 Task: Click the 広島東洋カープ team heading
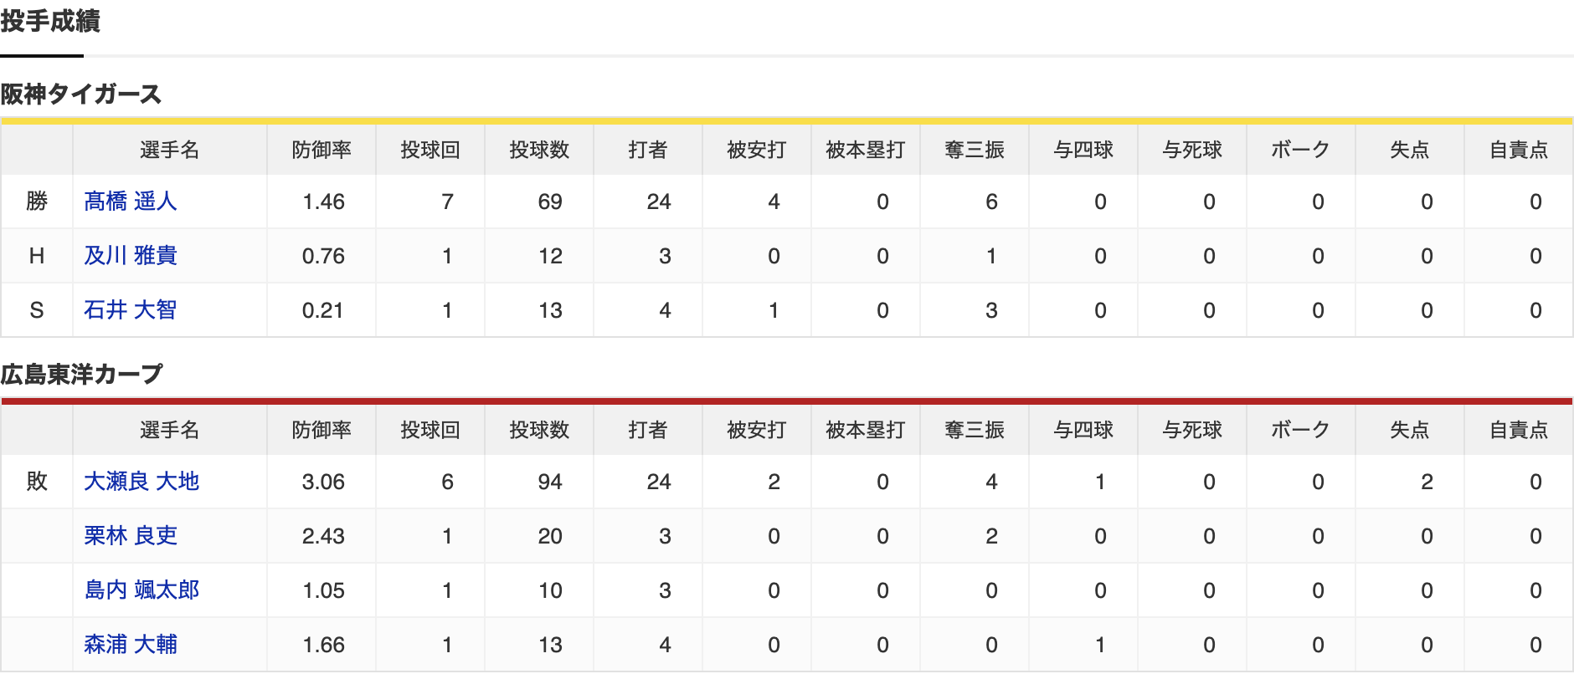pos(81,375)
